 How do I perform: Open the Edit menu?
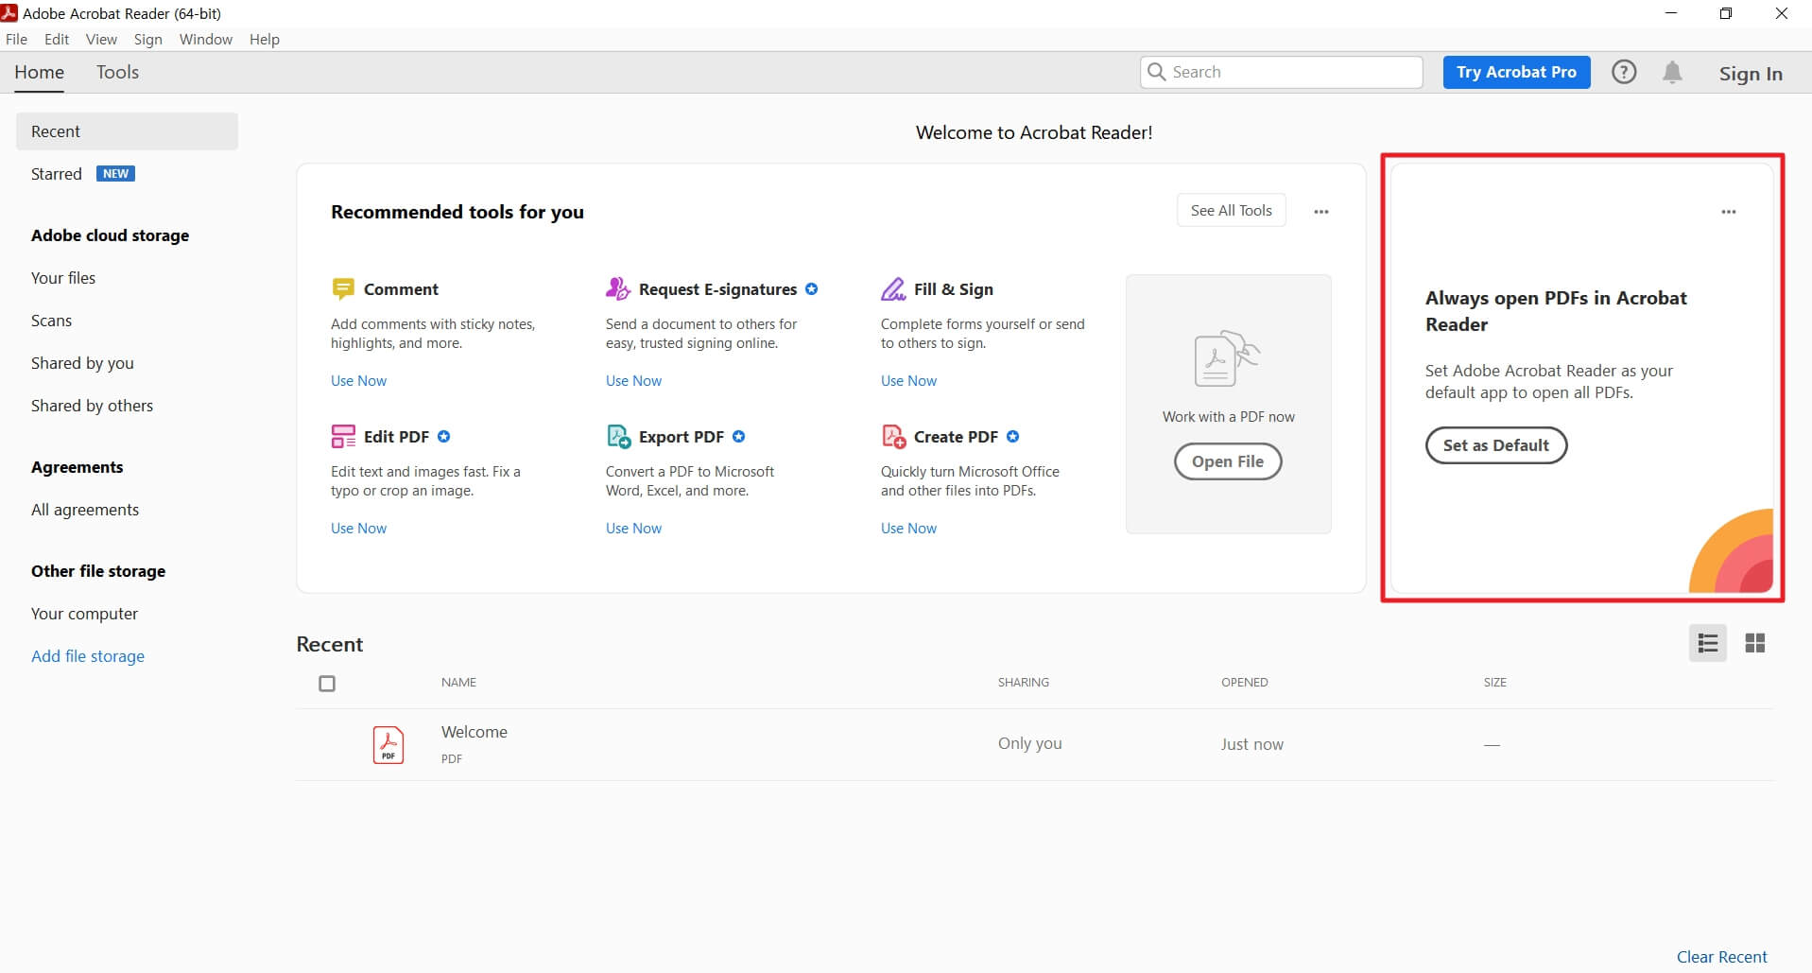[x=57, y=39]
